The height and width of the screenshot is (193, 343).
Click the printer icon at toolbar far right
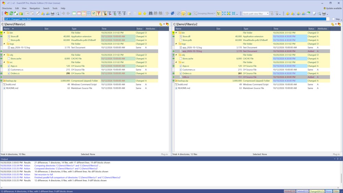coord(324,14)
